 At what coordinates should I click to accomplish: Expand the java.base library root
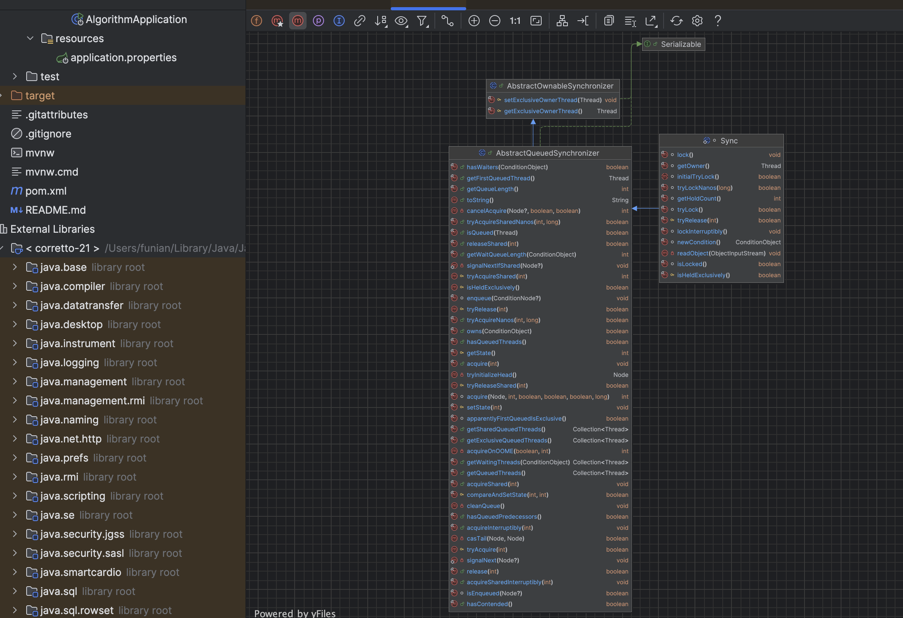click(x=15, y=267)
